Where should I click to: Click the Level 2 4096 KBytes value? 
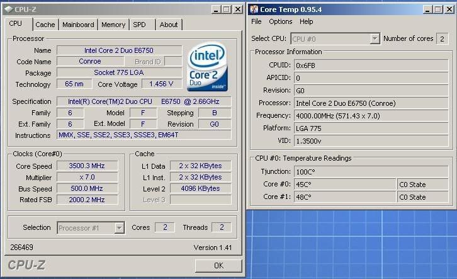pyautogui.click(x=201, y=188)
